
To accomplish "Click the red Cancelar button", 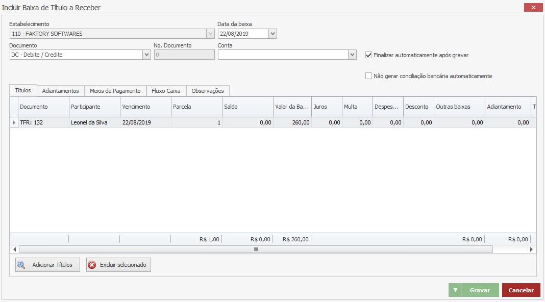I will (x=521, y=290).
